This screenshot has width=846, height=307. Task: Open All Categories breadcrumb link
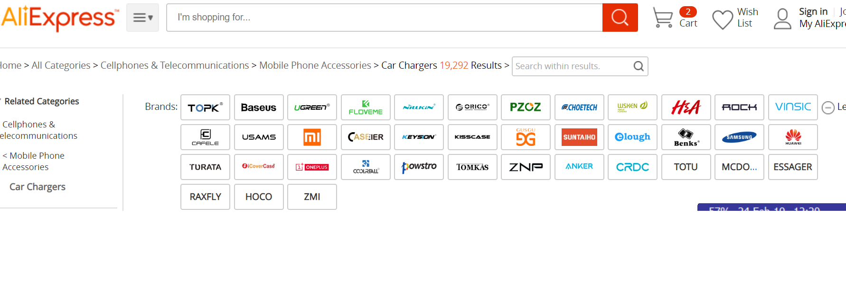point(61,65)
